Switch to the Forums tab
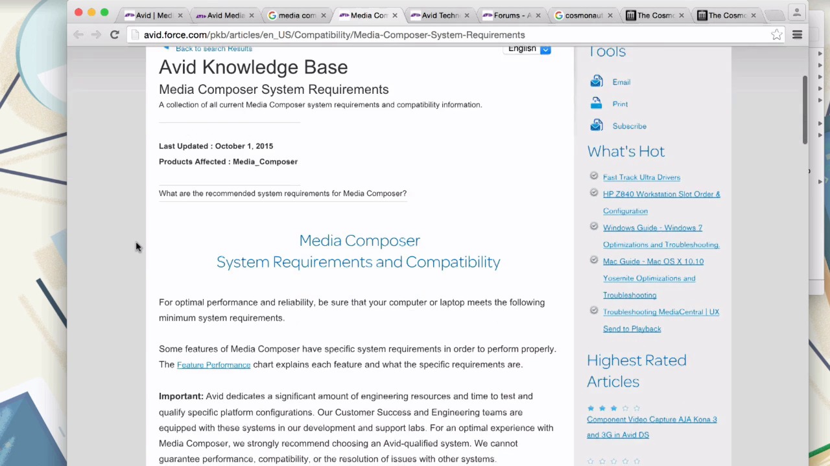The image size is (830, 466). click(512, 16)
